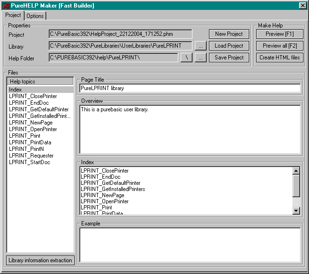Choose LPRINT_StartDoc in the Help topics list
This screenshot has height=274, width=309.
(x=29, y=162)
